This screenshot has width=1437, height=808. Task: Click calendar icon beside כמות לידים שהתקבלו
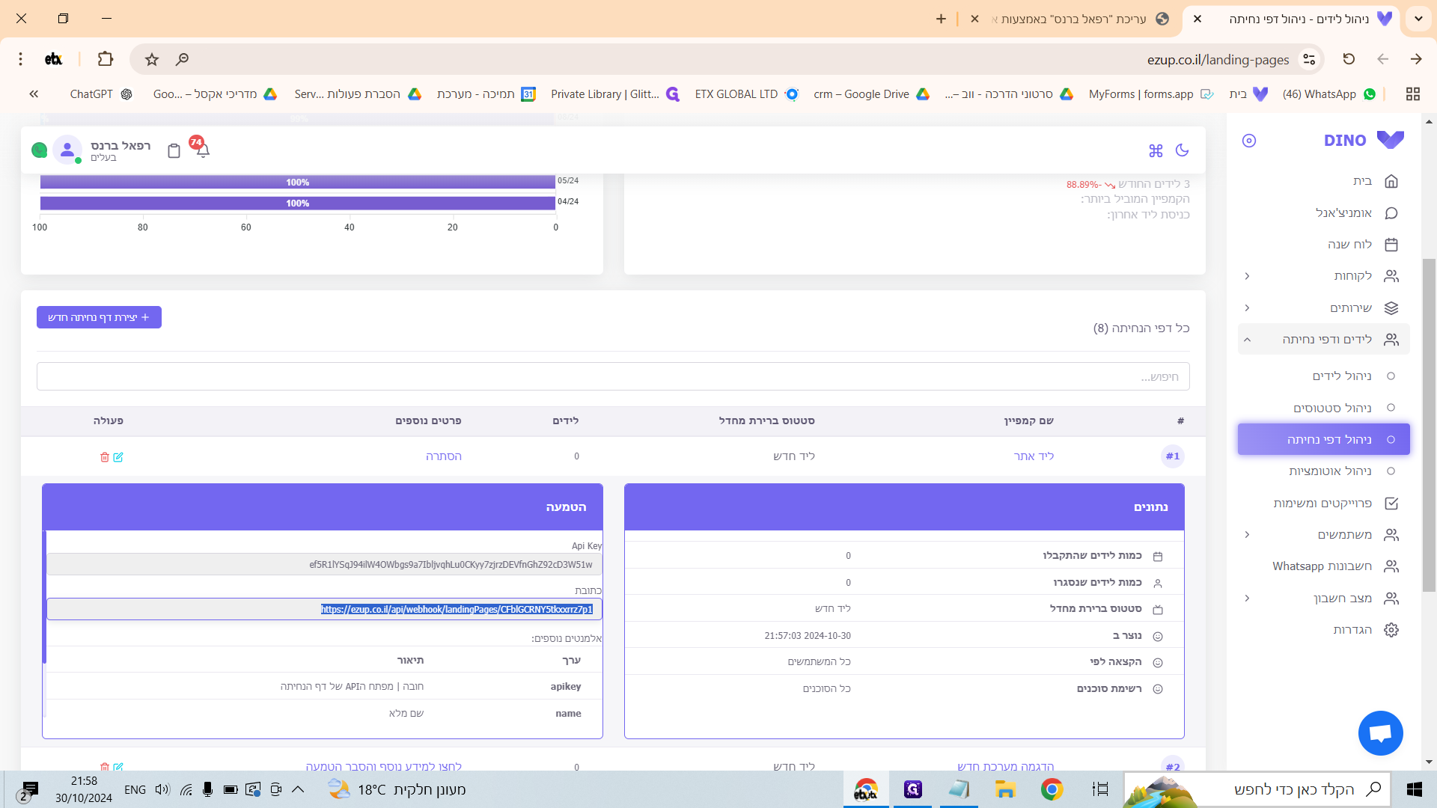(x=1158, y=556)
